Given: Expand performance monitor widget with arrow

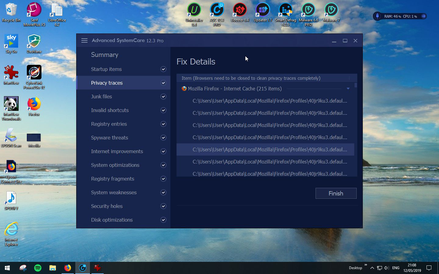Looking at the screenshot, I should [x=423, y=16].
